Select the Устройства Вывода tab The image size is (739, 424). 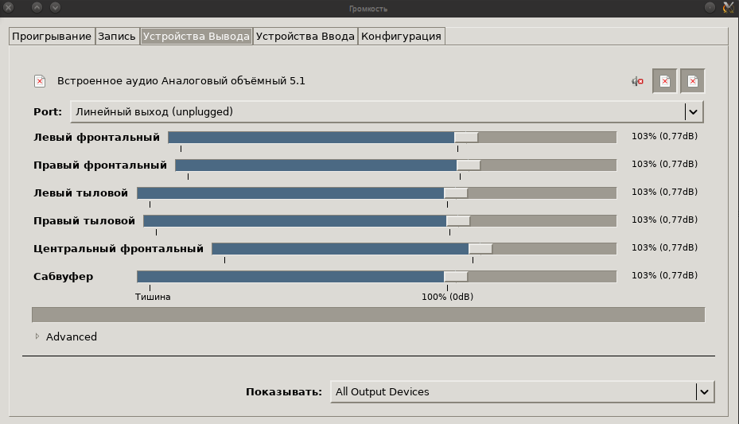coord(196,37)
